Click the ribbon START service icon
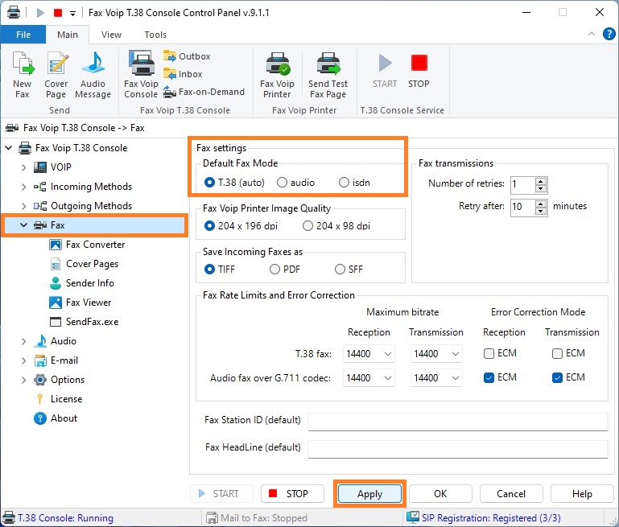 click(x=385, y=71)
